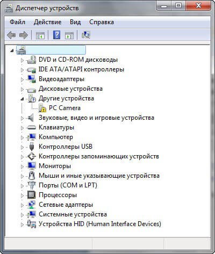Viewport: 215px width, 254px height.
Task: Click the Сетевые адаптеры network icon
Action: pos(32,205)
